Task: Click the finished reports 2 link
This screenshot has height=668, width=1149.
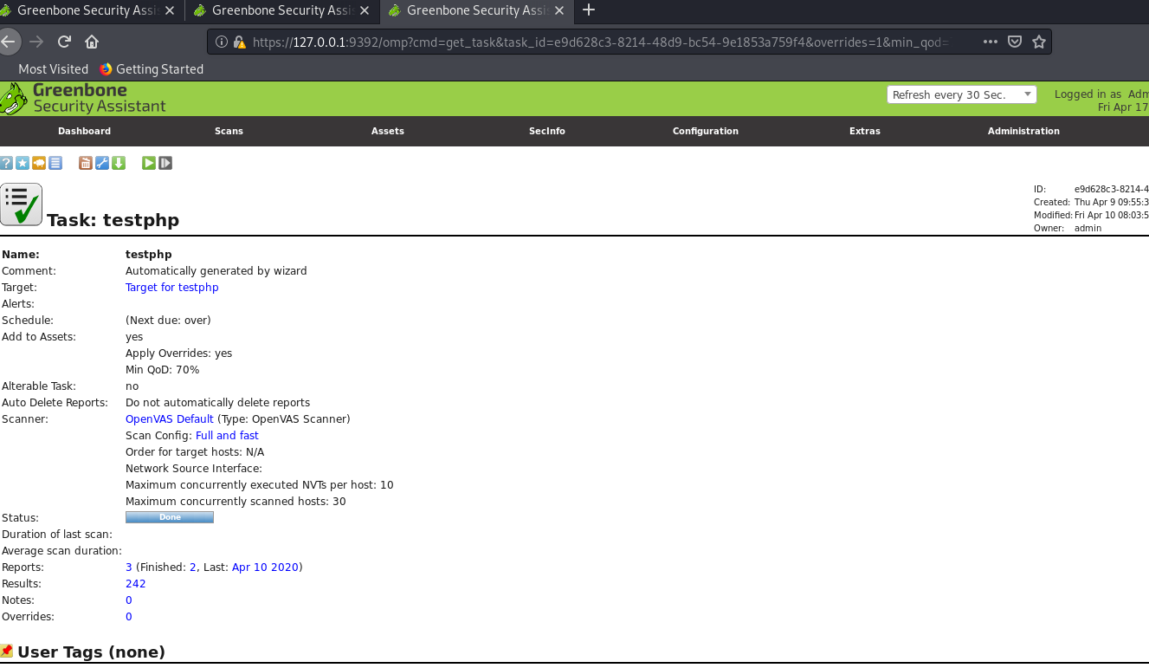Action: (x=193, y=567)
